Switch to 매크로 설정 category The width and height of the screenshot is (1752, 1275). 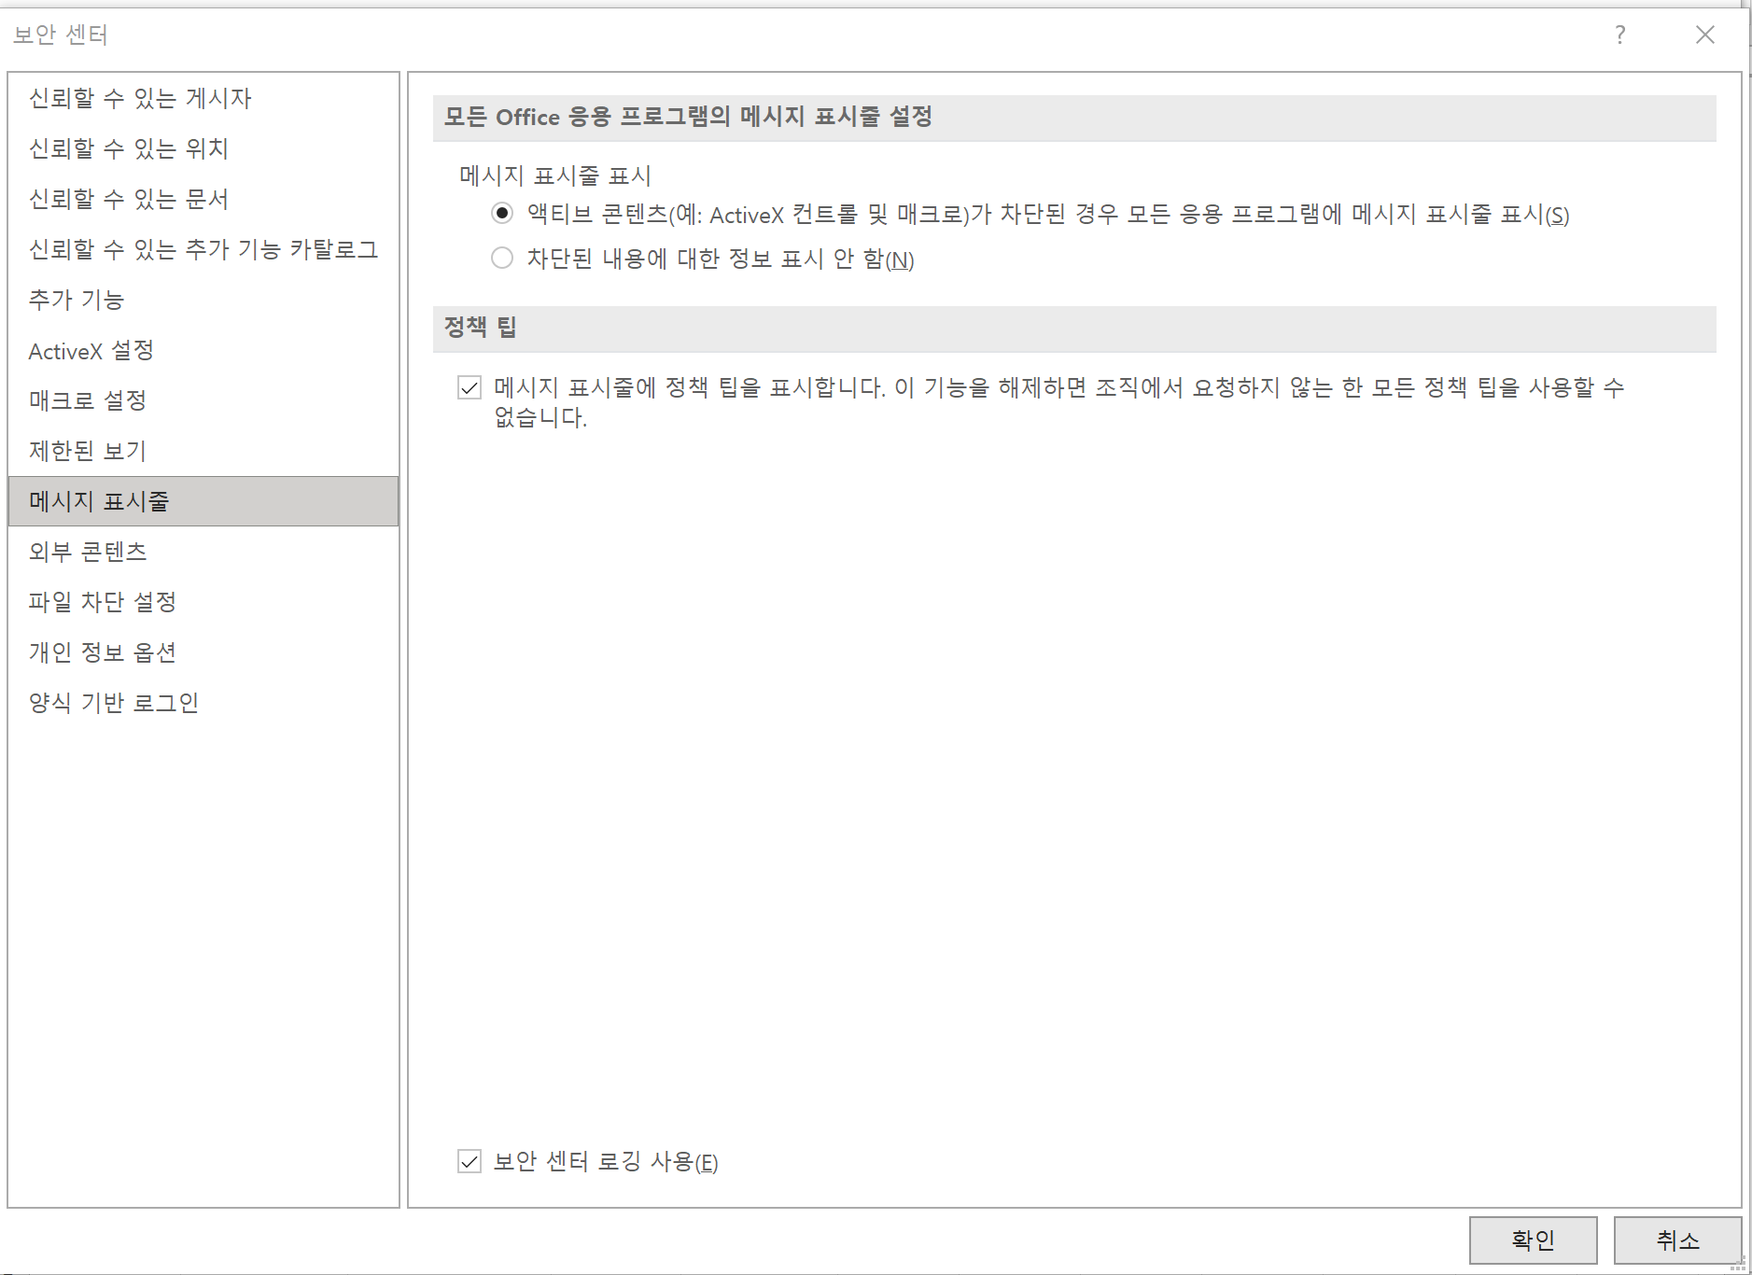click(x=203, y=400)
